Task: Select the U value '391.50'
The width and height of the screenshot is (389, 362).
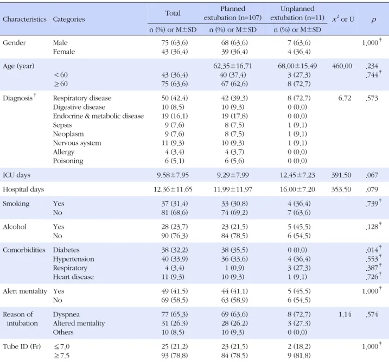Action: tap(341, 175)
